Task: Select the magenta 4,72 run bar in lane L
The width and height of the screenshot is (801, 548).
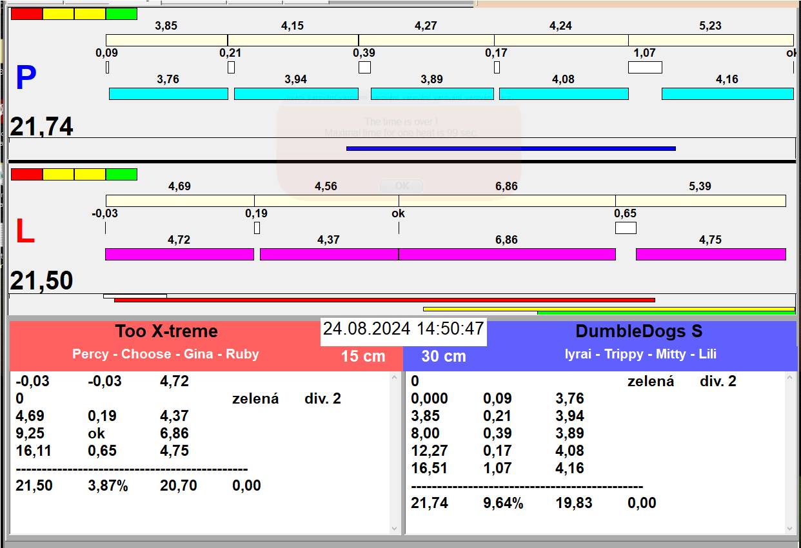Action: tap(179, 254)
